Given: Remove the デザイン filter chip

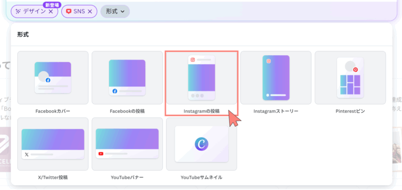Looking at the screenshot, I should click(x=51, y=11).
